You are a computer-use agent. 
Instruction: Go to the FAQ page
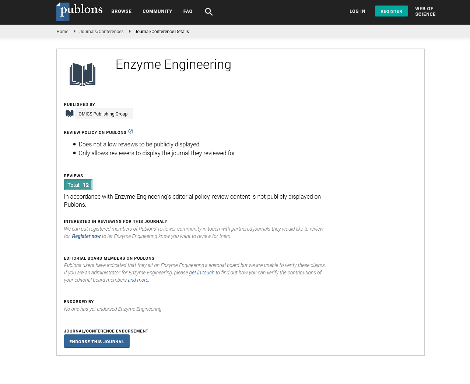click(x=188, y=11)
